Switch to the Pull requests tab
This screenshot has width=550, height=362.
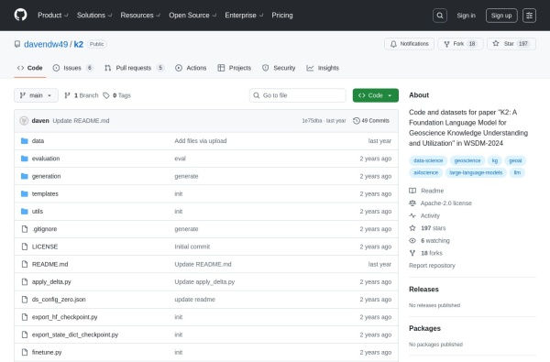[135, 68]
